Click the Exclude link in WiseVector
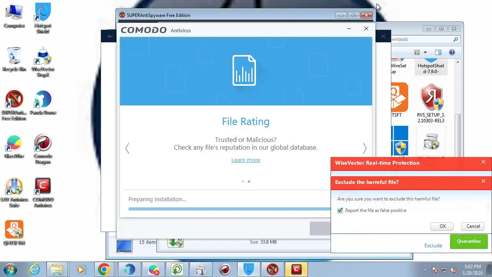 click(433, 245)
